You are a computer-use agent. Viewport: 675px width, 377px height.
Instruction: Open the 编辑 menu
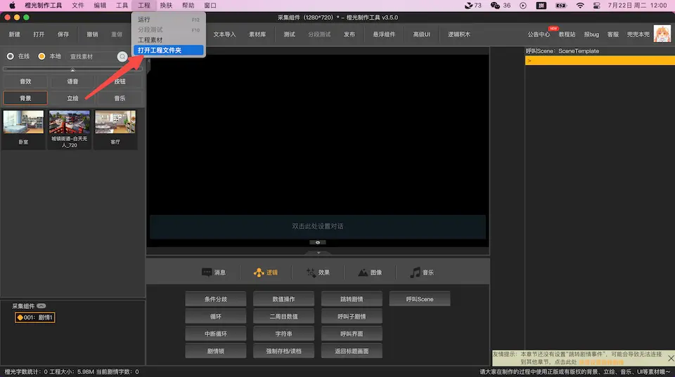point(100,5)
